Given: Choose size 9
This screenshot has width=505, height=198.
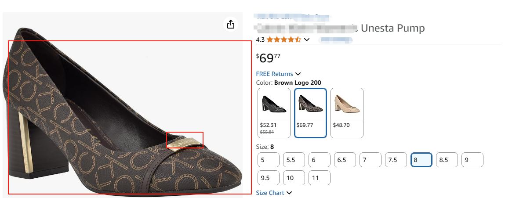Looking at the screenshot, I should tap(472, 160).
